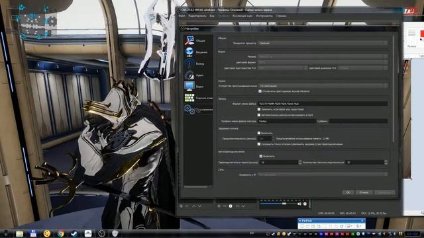Click the shield icon on the taskbar
The width and height of the screenshot is (424, 238).
coord(115,233)
